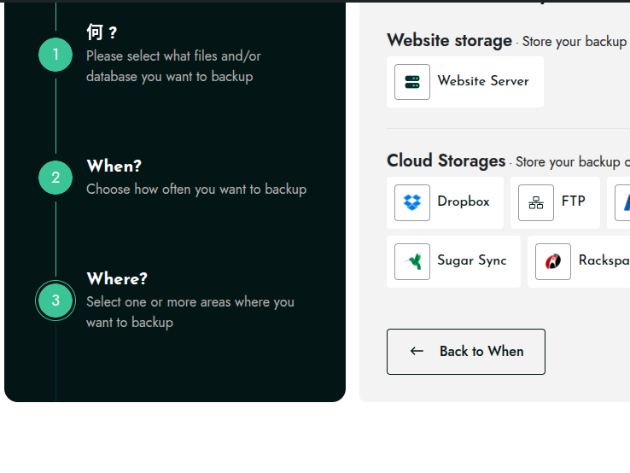The height and width of the screenshot is (473, 630).
Task: Pick the Rackspace logo icon
Action: pyautogui.click(x=553, y=261)
